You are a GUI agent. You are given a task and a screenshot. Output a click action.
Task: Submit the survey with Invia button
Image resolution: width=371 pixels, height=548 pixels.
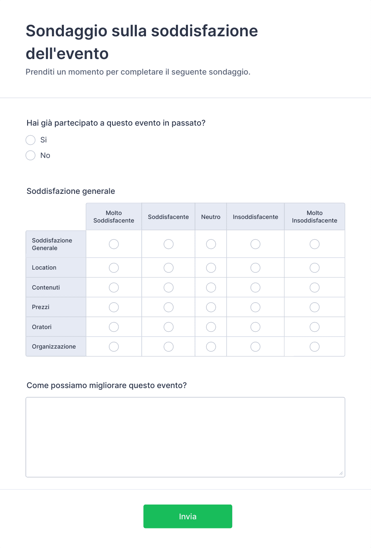tap(188, 516)
